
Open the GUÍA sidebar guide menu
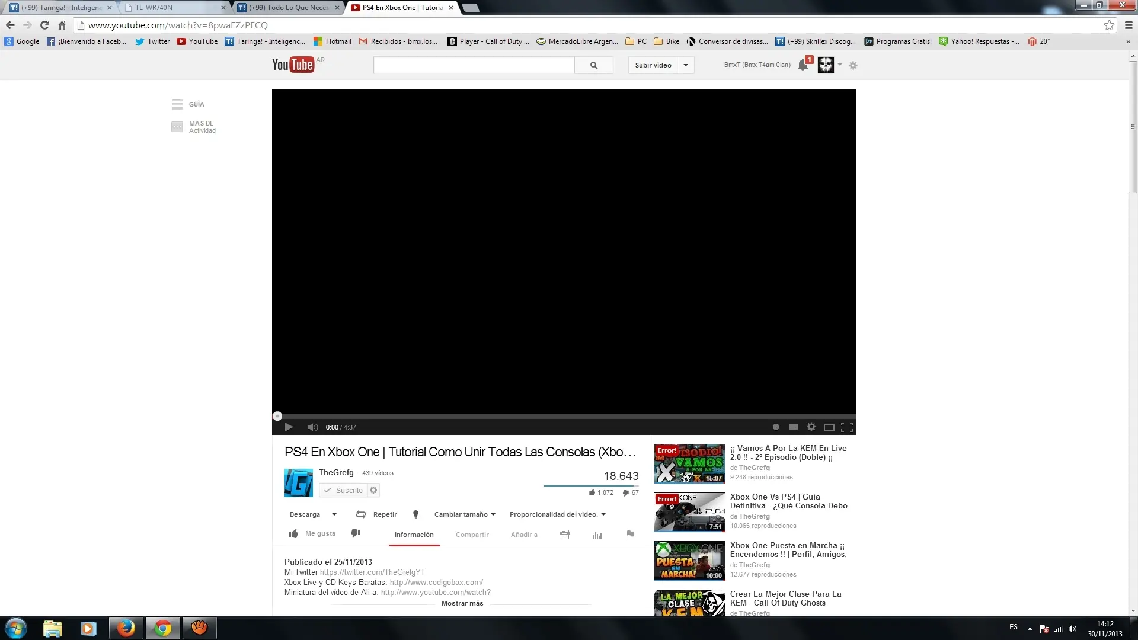click(x=188, y=104)
